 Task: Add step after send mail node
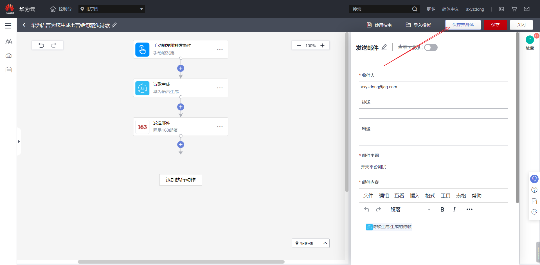pos(181,145)
